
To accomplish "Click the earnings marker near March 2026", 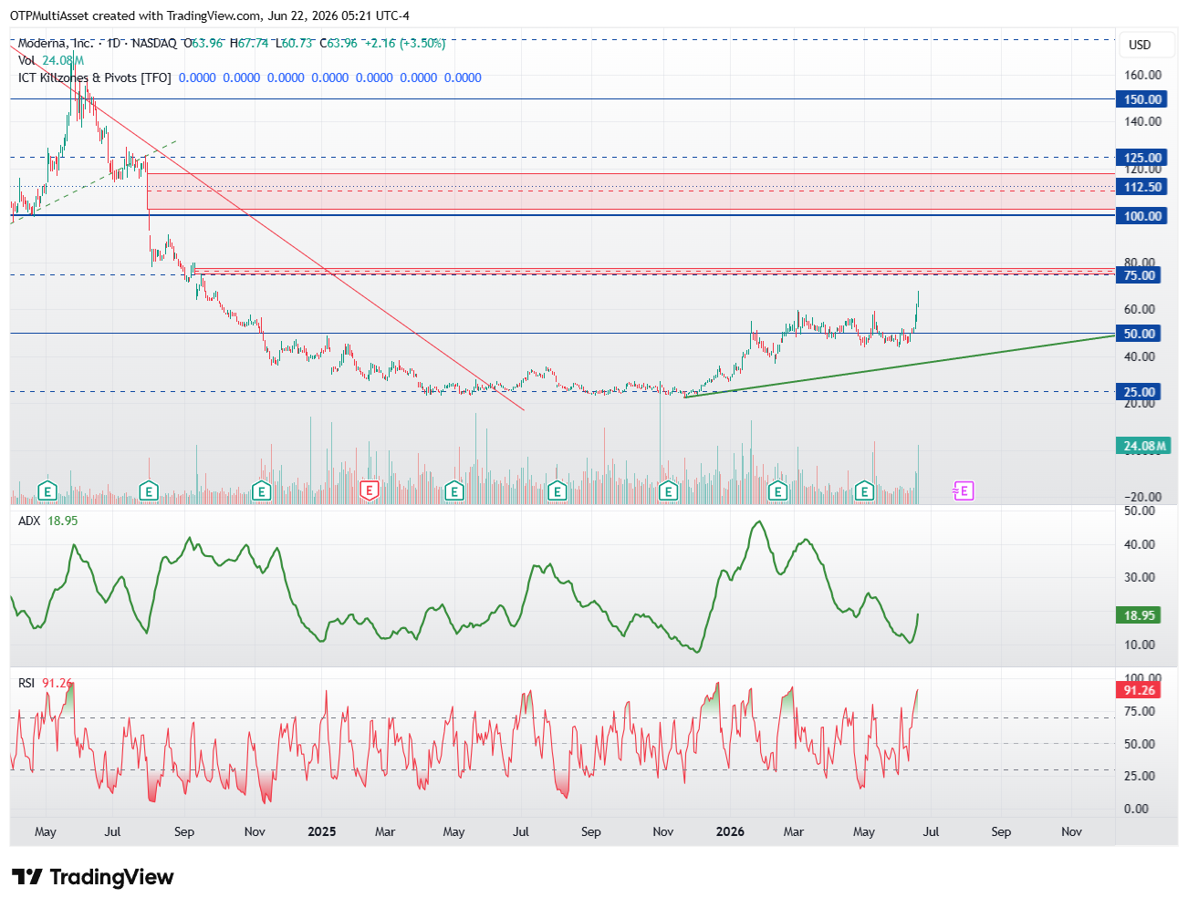I will tap(777, 491).
